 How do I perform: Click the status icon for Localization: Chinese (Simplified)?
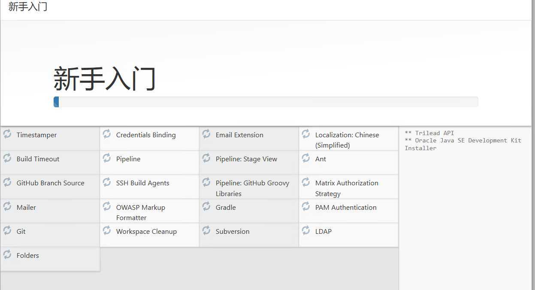coord(306,134)
